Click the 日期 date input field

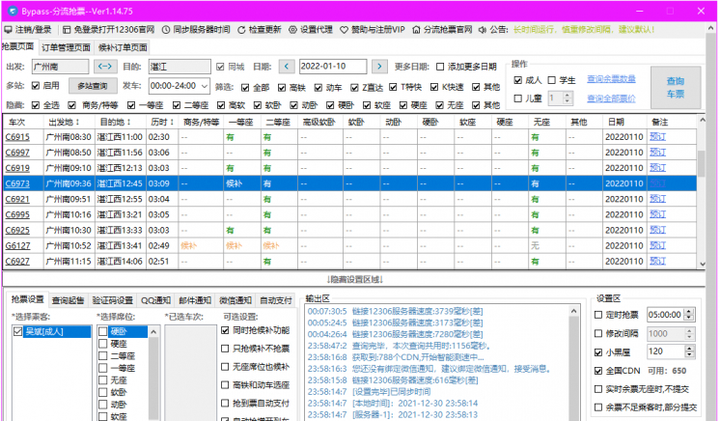click(333, 67)
